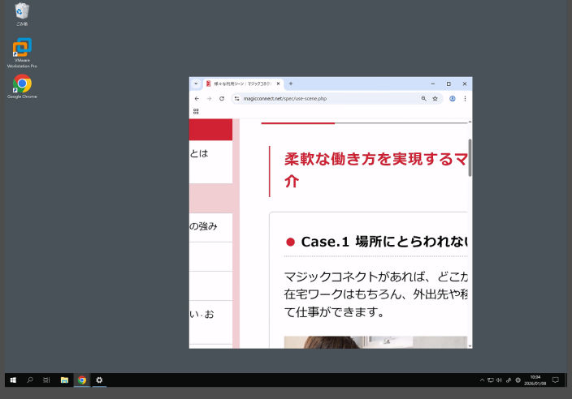Click the page's vertical scrollbar thumb

point(470,158)
